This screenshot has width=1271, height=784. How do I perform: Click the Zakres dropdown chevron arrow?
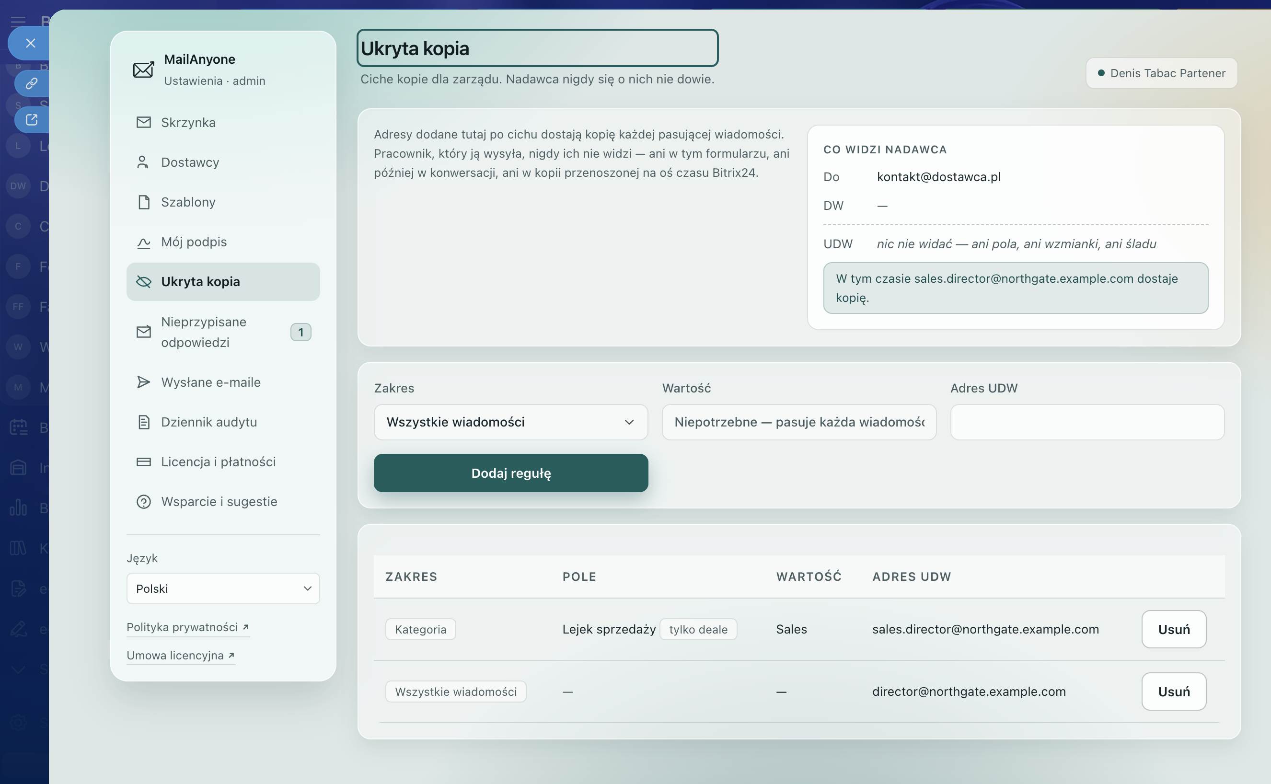pos(629,422)
